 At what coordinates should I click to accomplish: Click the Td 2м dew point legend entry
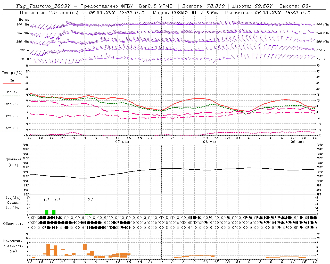pos(12,92)
